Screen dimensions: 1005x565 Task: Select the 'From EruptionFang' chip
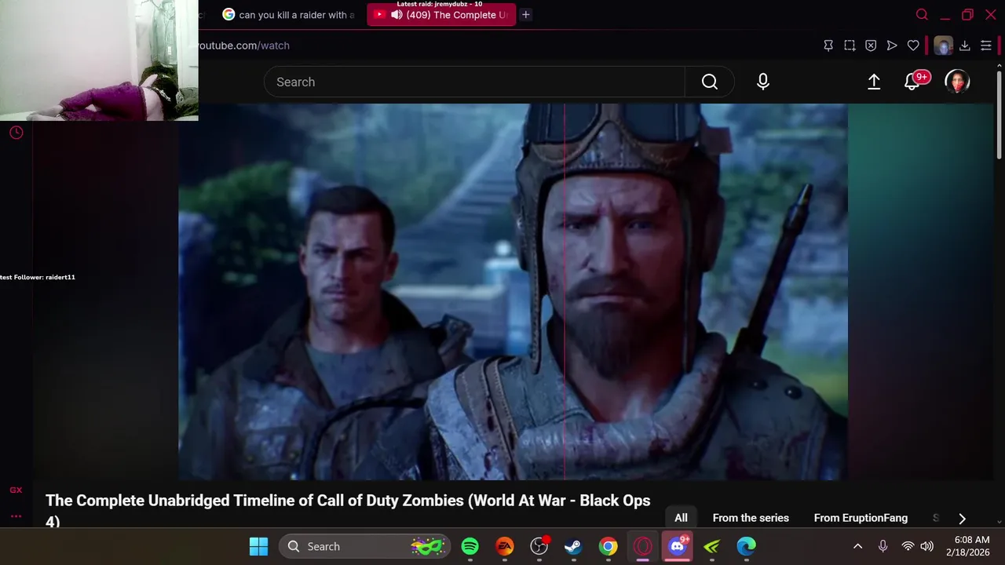point(861,518)
